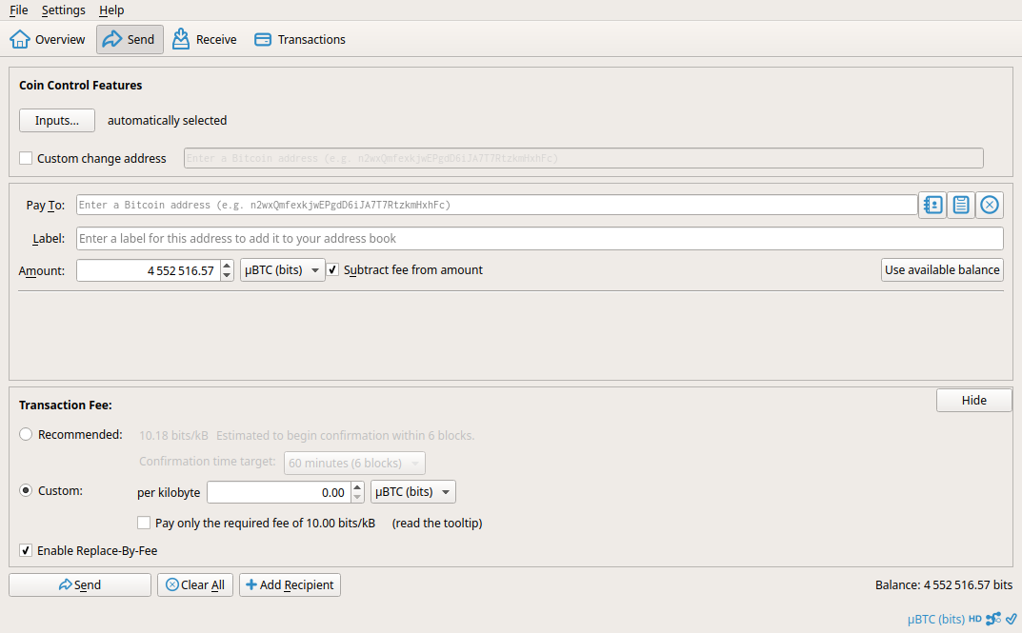The image size is (1022, 633).
Task: Open the amount unit µBTC dropdown
Action: tap(282, 270)
